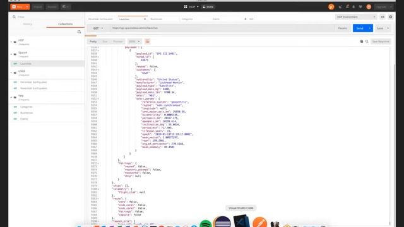
Task: Open the new window icon menu in the header
Action: click(66, 7)
